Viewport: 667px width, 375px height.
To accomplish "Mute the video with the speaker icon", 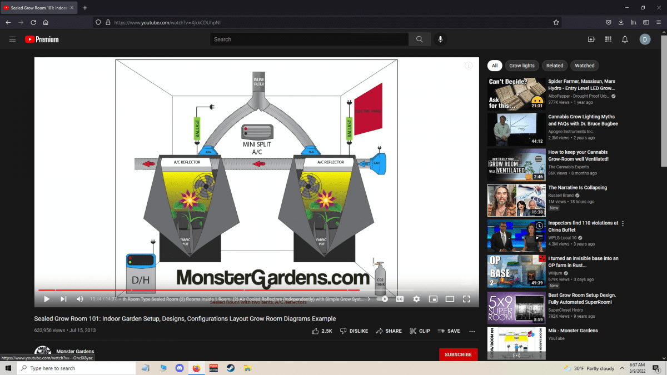I will (x=79, y=299).
